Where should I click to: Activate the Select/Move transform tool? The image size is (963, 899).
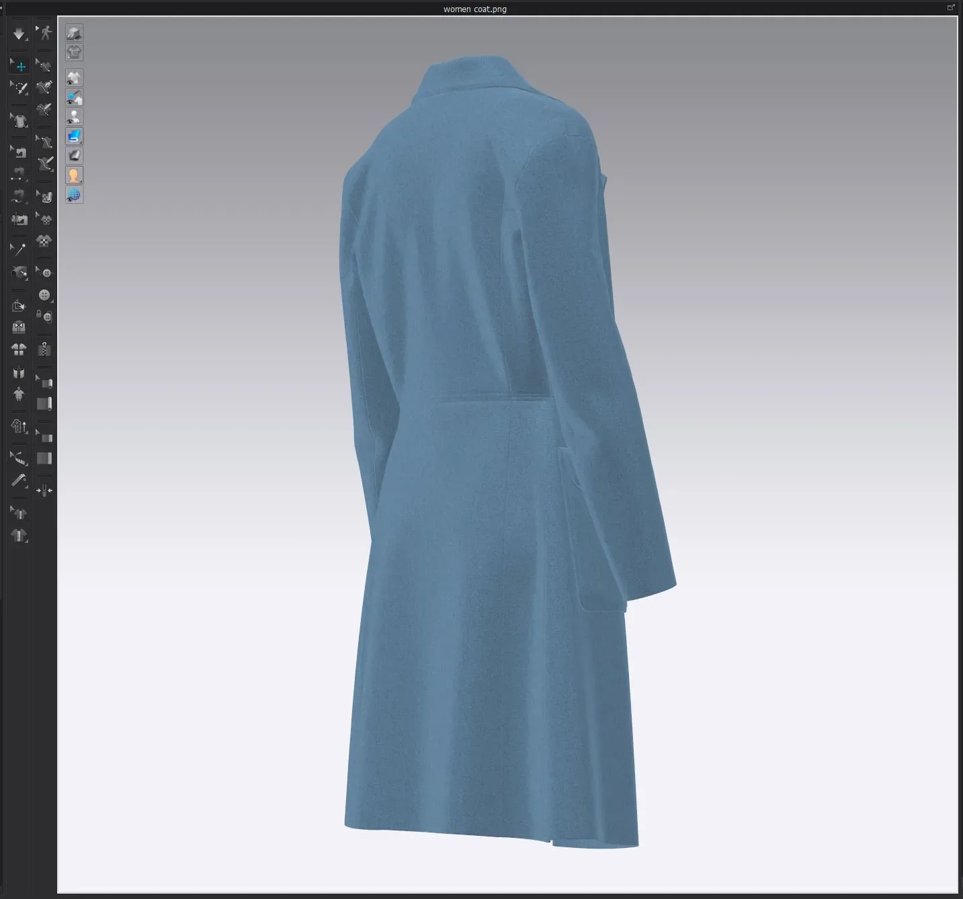pyautogui.click(x=19, y=65)
